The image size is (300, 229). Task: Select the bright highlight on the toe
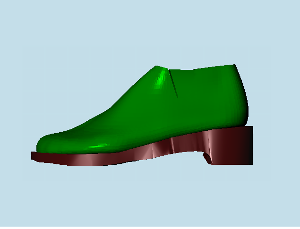pos(98,147)
